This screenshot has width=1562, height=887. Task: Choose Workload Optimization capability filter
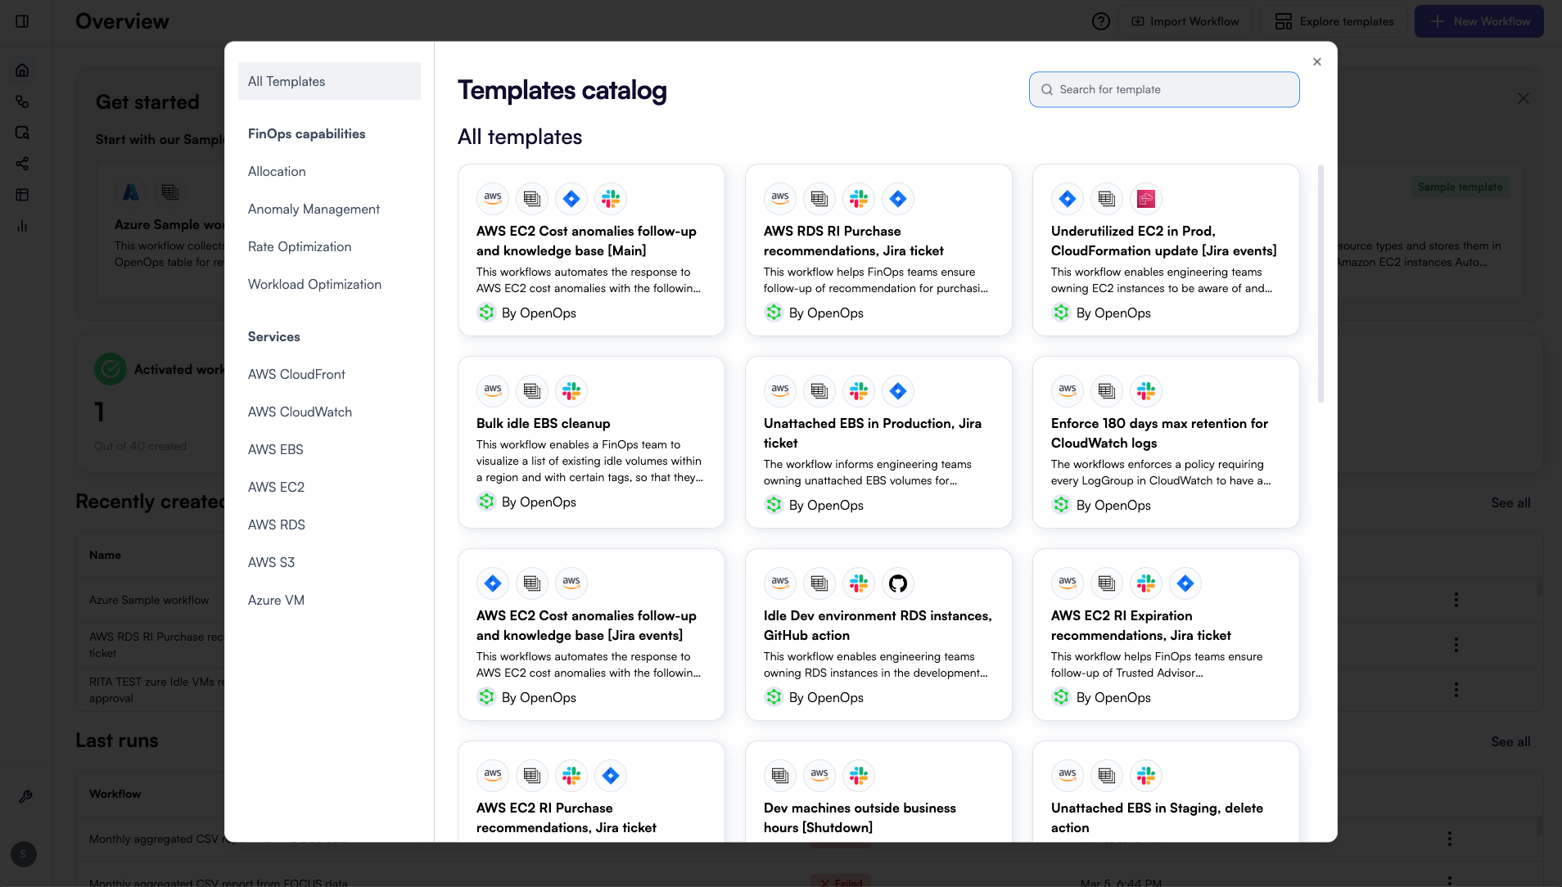point(314,284)
